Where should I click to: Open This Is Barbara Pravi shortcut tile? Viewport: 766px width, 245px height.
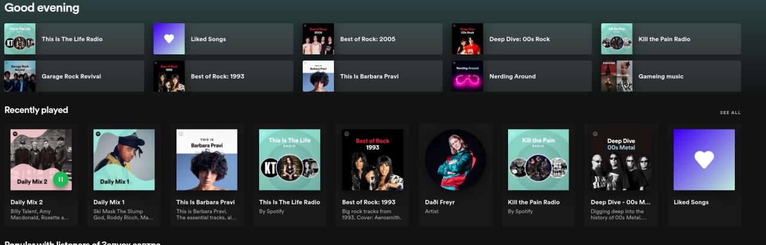pyautogui.click(x=372, y=76)
